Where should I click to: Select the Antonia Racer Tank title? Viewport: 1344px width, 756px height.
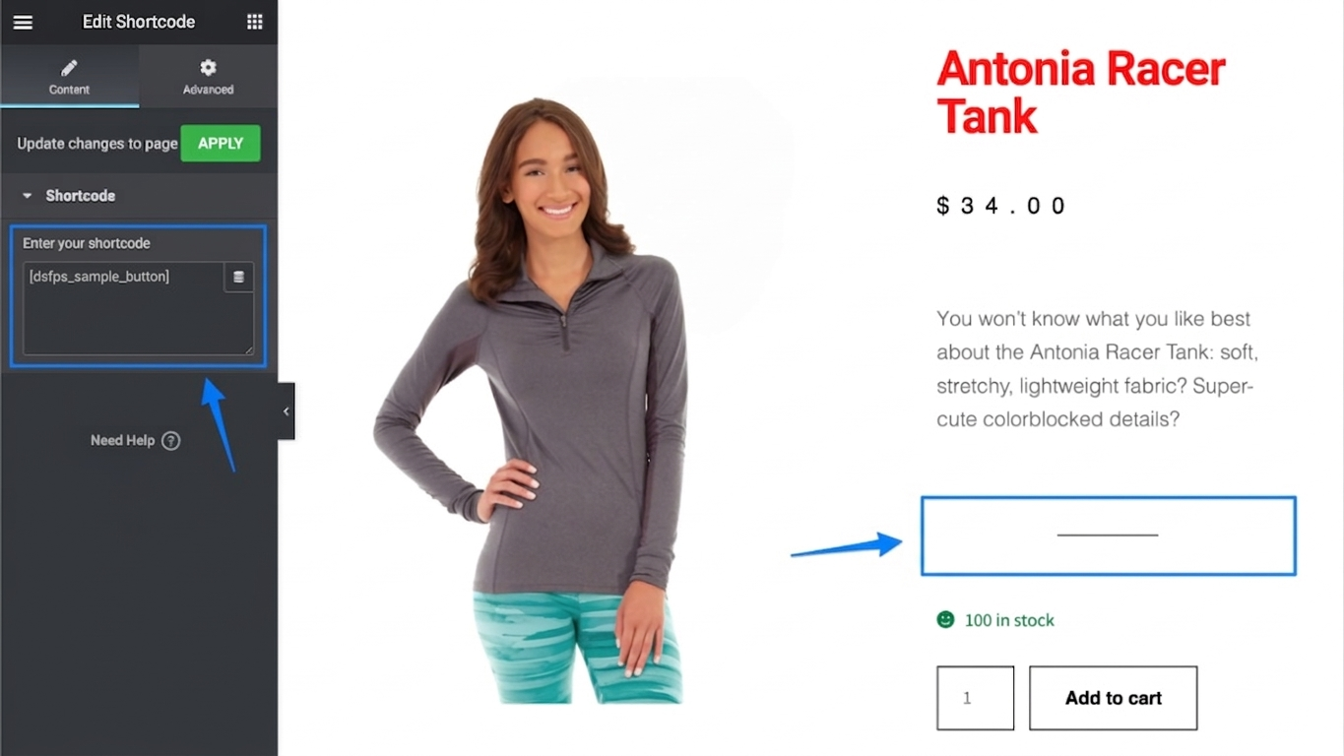point(1081,93)
